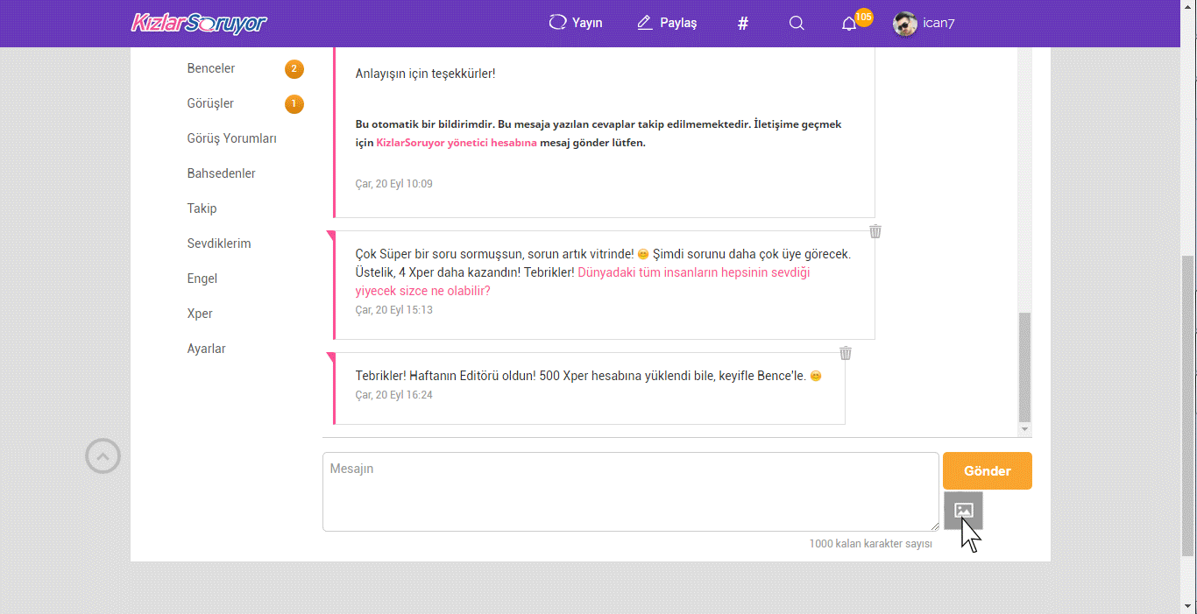Click the Mesajın text area
The width and height of the screenshot is (1197, 614).
[x=631, y=491]
